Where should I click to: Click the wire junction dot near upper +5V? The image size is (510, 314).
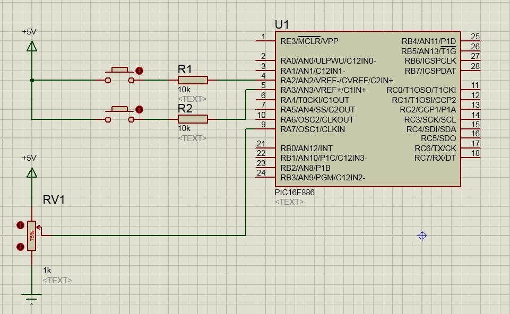point(32,80)
